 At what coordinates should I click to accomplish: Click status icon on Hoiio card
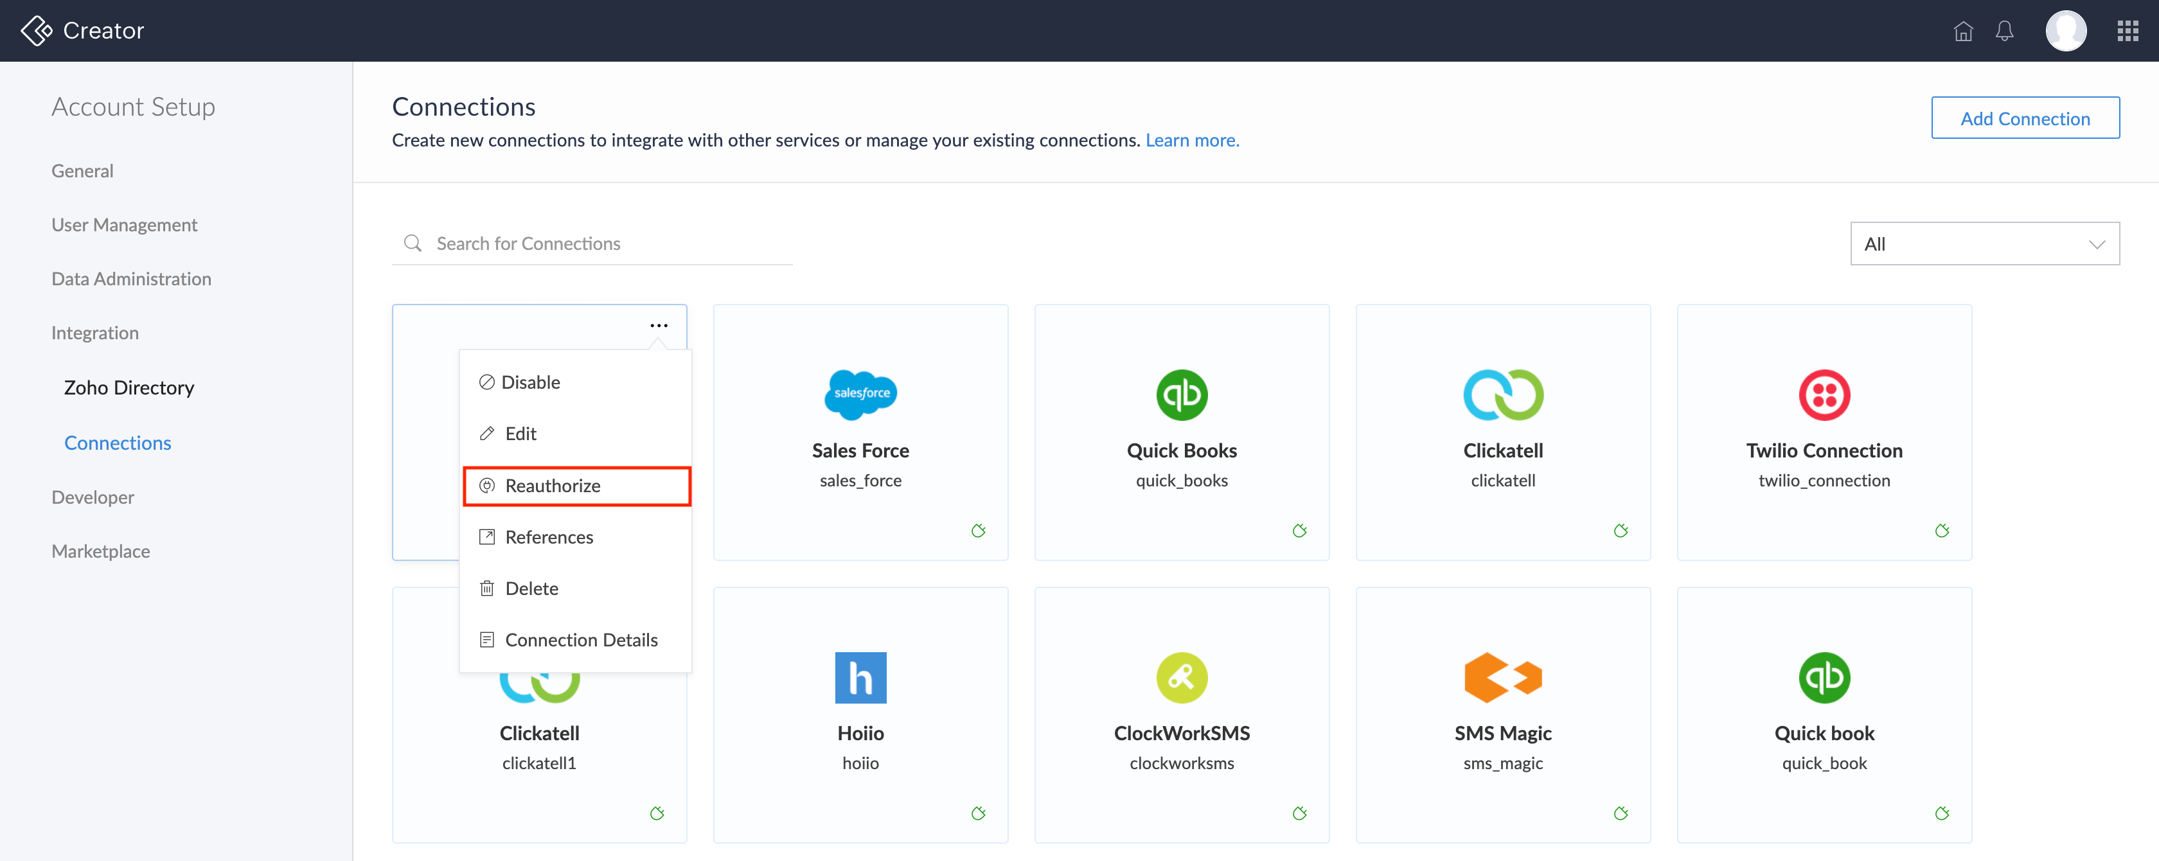pos(978,813)
